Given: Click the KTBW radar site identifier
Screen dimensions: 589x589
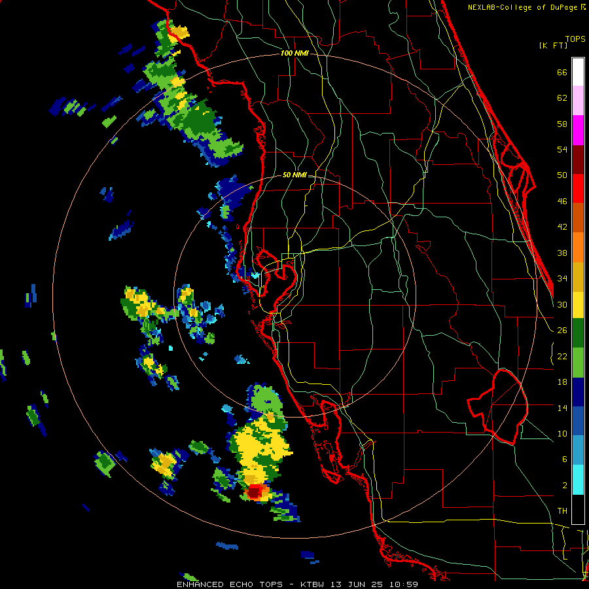Looking at the screenshot, I should pyautogui.click(x=312, y=584).
